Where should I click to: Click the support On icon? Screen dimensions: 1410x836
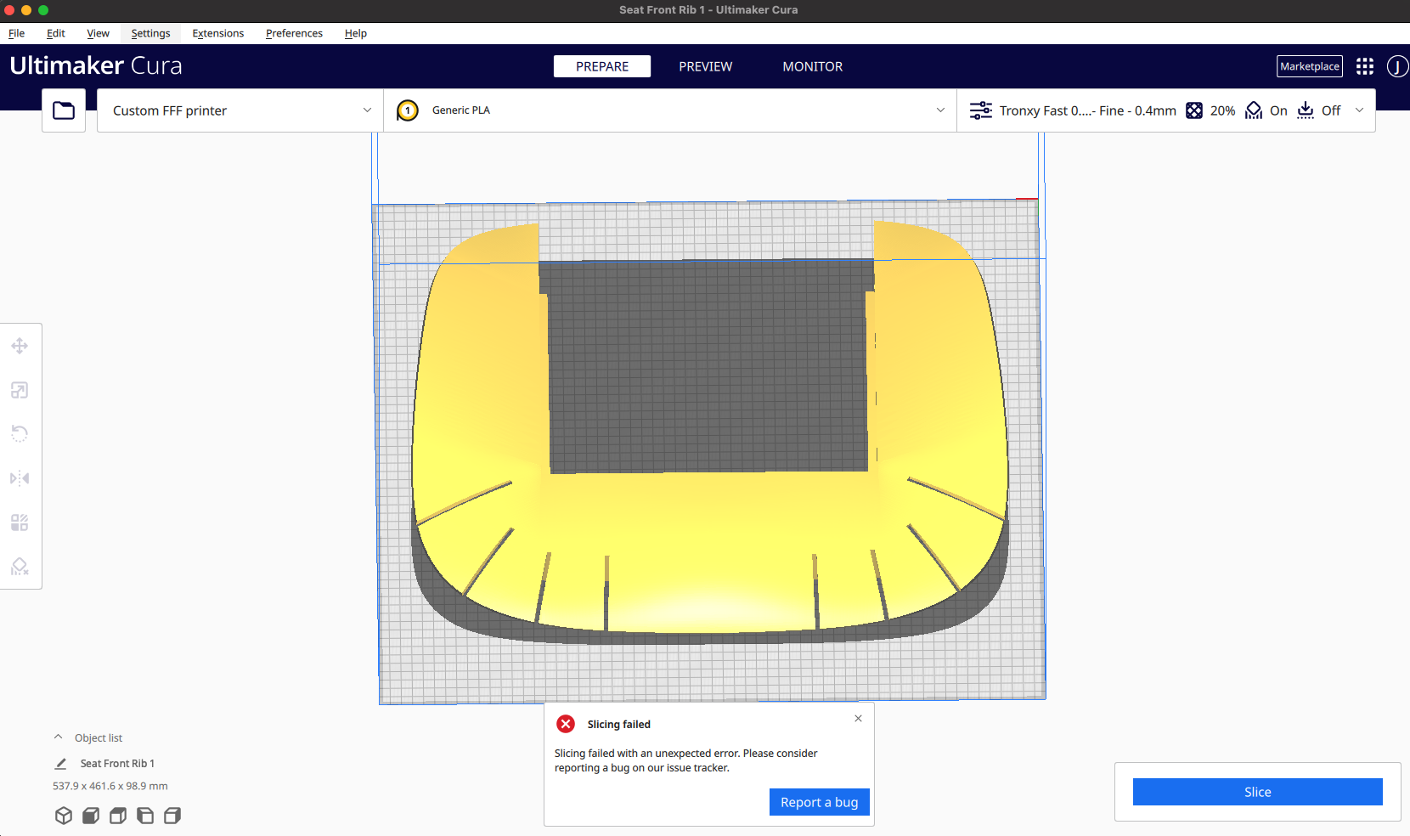click(x=1254, y=110)
